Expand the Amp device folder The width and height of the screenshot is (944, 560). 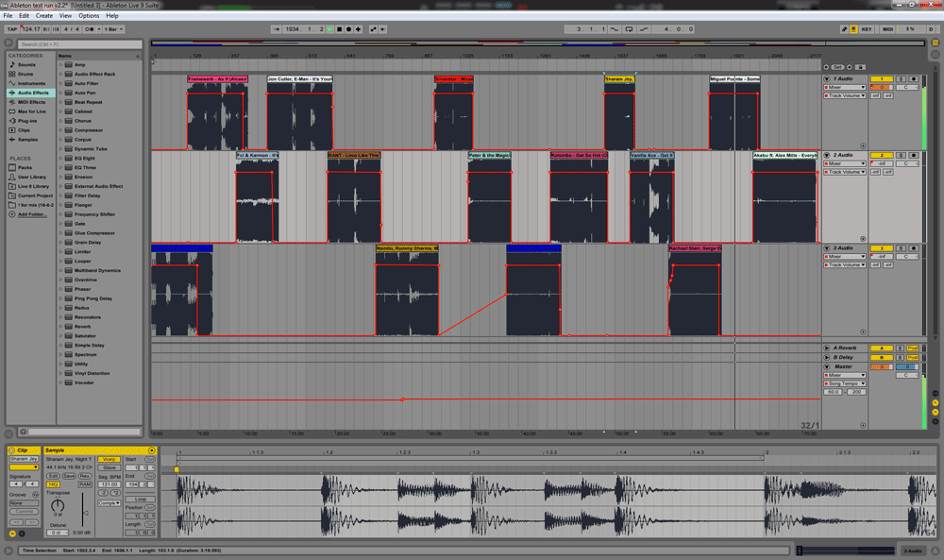pos(60,65)
